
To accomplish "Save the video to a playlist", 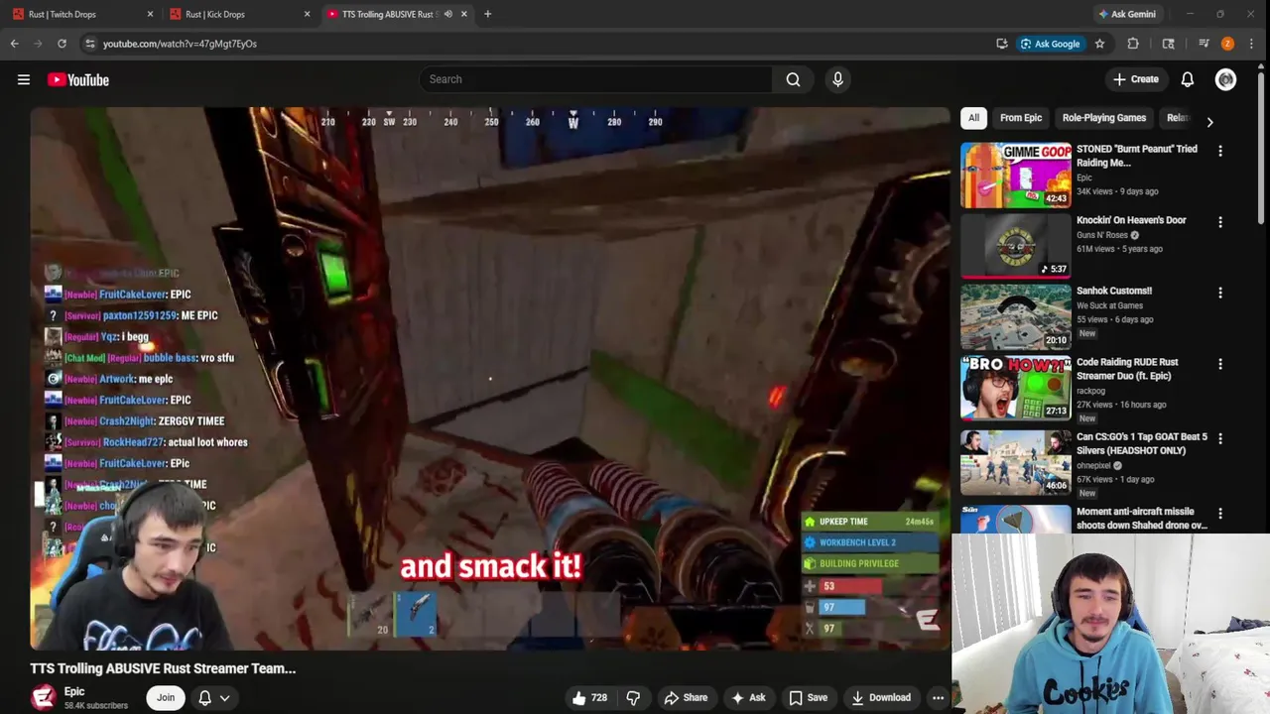I will (809, 698).
